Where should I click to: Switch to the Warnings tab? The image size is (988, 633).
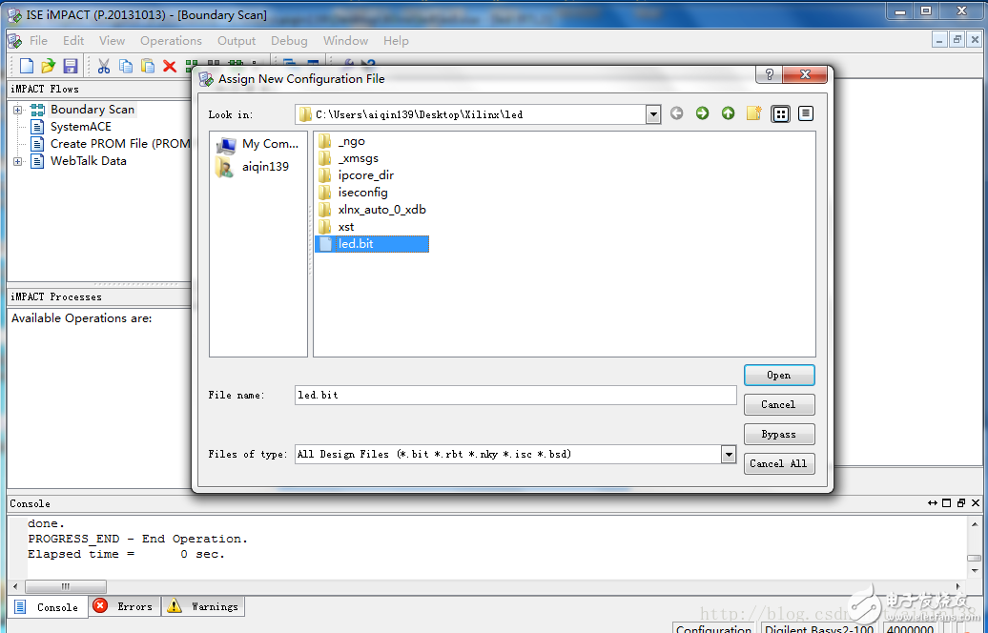[x=202, y=606]
